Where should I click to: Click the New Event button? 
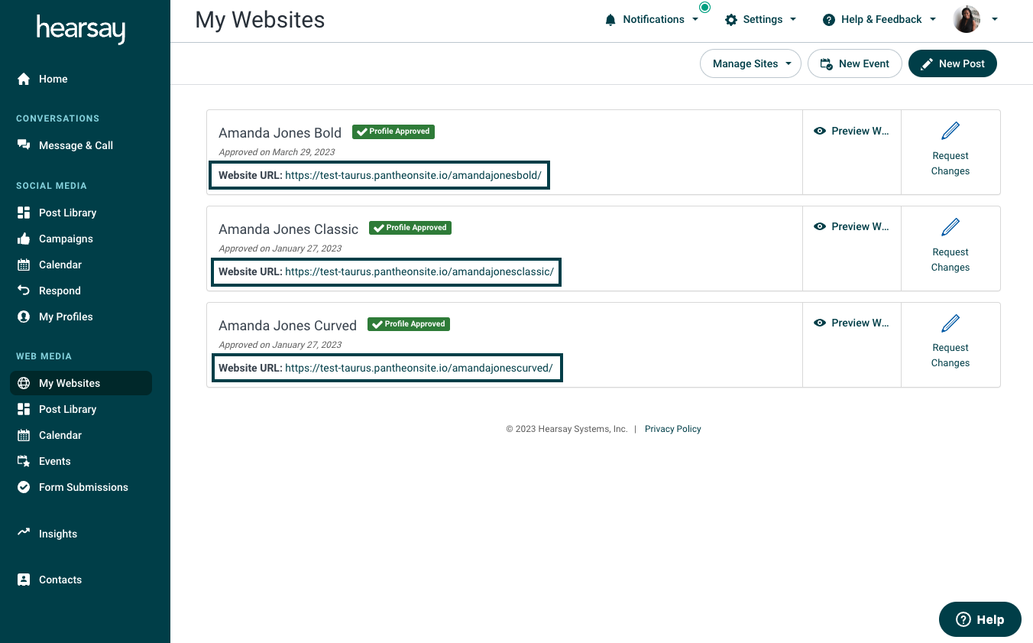coord(854,63)
